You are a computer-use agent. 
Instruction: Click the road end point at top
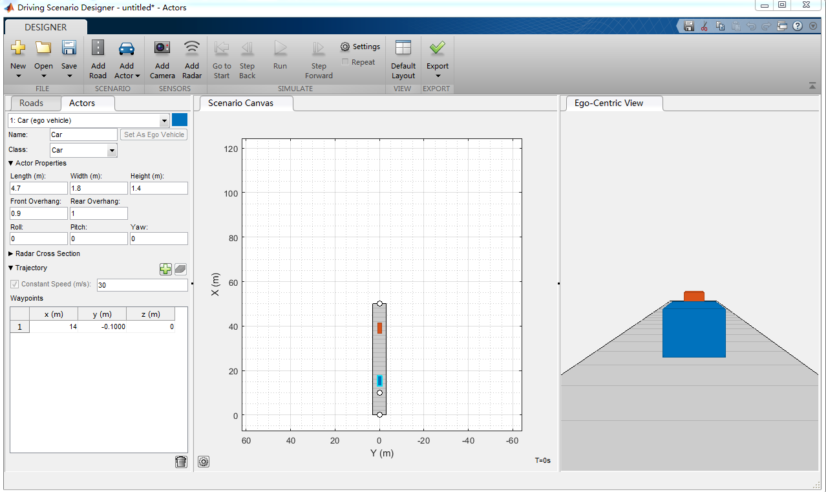click(380, 304)
